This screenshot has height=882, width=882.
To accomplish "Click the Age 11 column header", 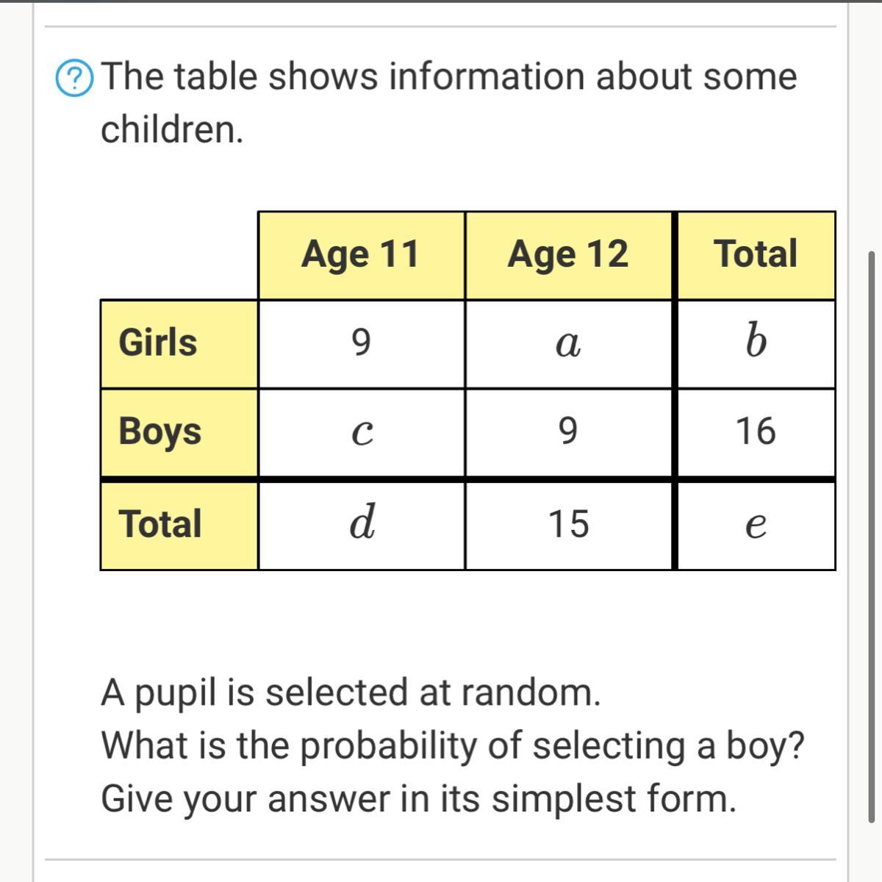I will (360, 254).
